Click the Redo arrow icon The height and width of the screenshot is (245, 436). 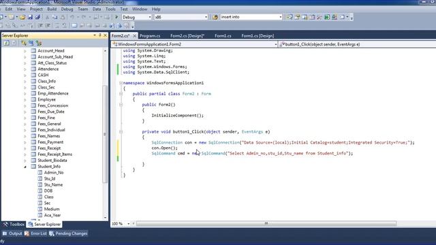click(84, 17)
